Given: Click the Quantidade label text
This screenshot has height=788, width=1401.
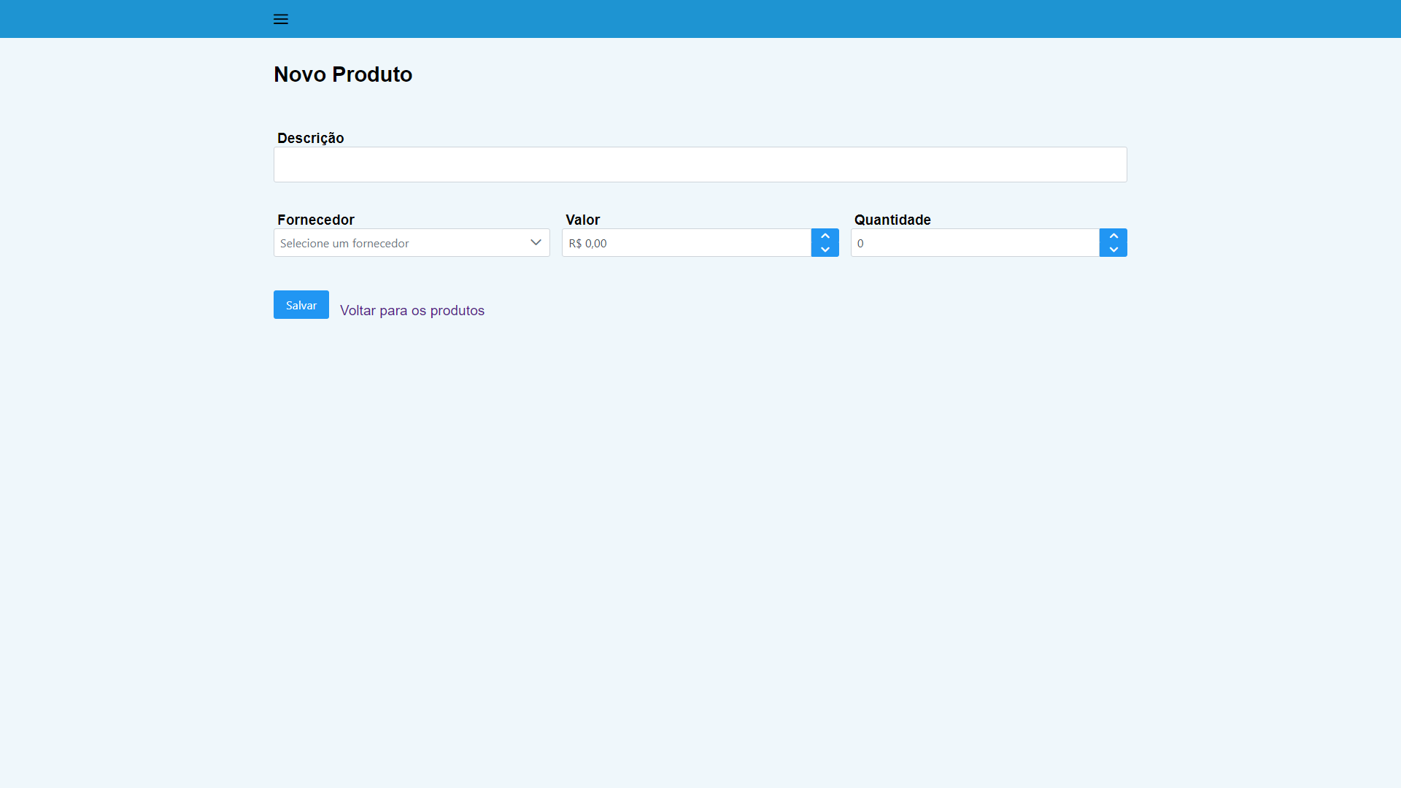Looking at the screenshot, I should pos(892,220).
